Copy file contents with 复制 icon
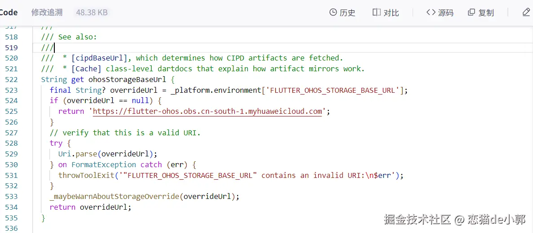This screenshot has height=233, width=533. click(x=471, y=13)
